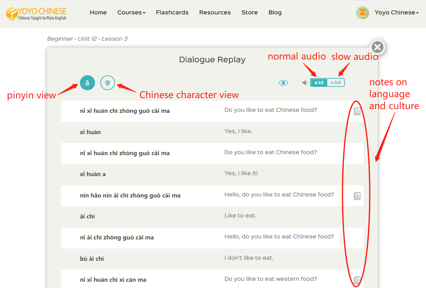
Task: Visit the Blog link
Action: tap(275, 13)
